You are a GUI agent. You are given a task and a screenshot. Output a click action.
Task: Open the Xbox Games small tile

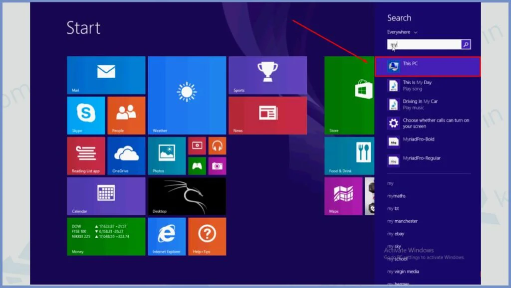click(x=197, y=166)
